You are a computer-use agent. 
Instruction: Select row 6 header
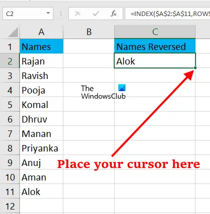(10, 118)
